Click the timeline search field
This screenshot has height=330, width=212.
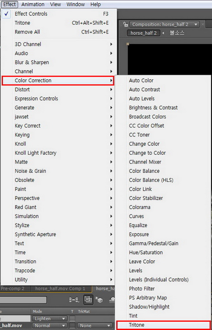coord(23,300)
